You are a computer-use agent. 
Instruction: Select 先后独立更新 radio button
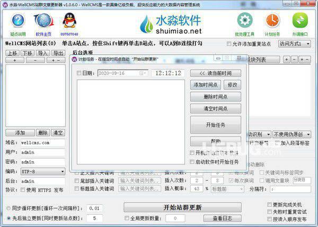8,219
